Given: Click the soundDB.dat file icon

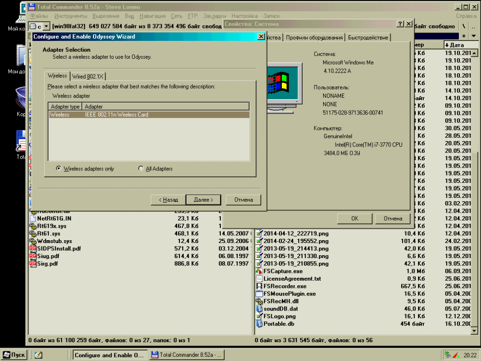Looking at the screenshot, I should point(259,309).
